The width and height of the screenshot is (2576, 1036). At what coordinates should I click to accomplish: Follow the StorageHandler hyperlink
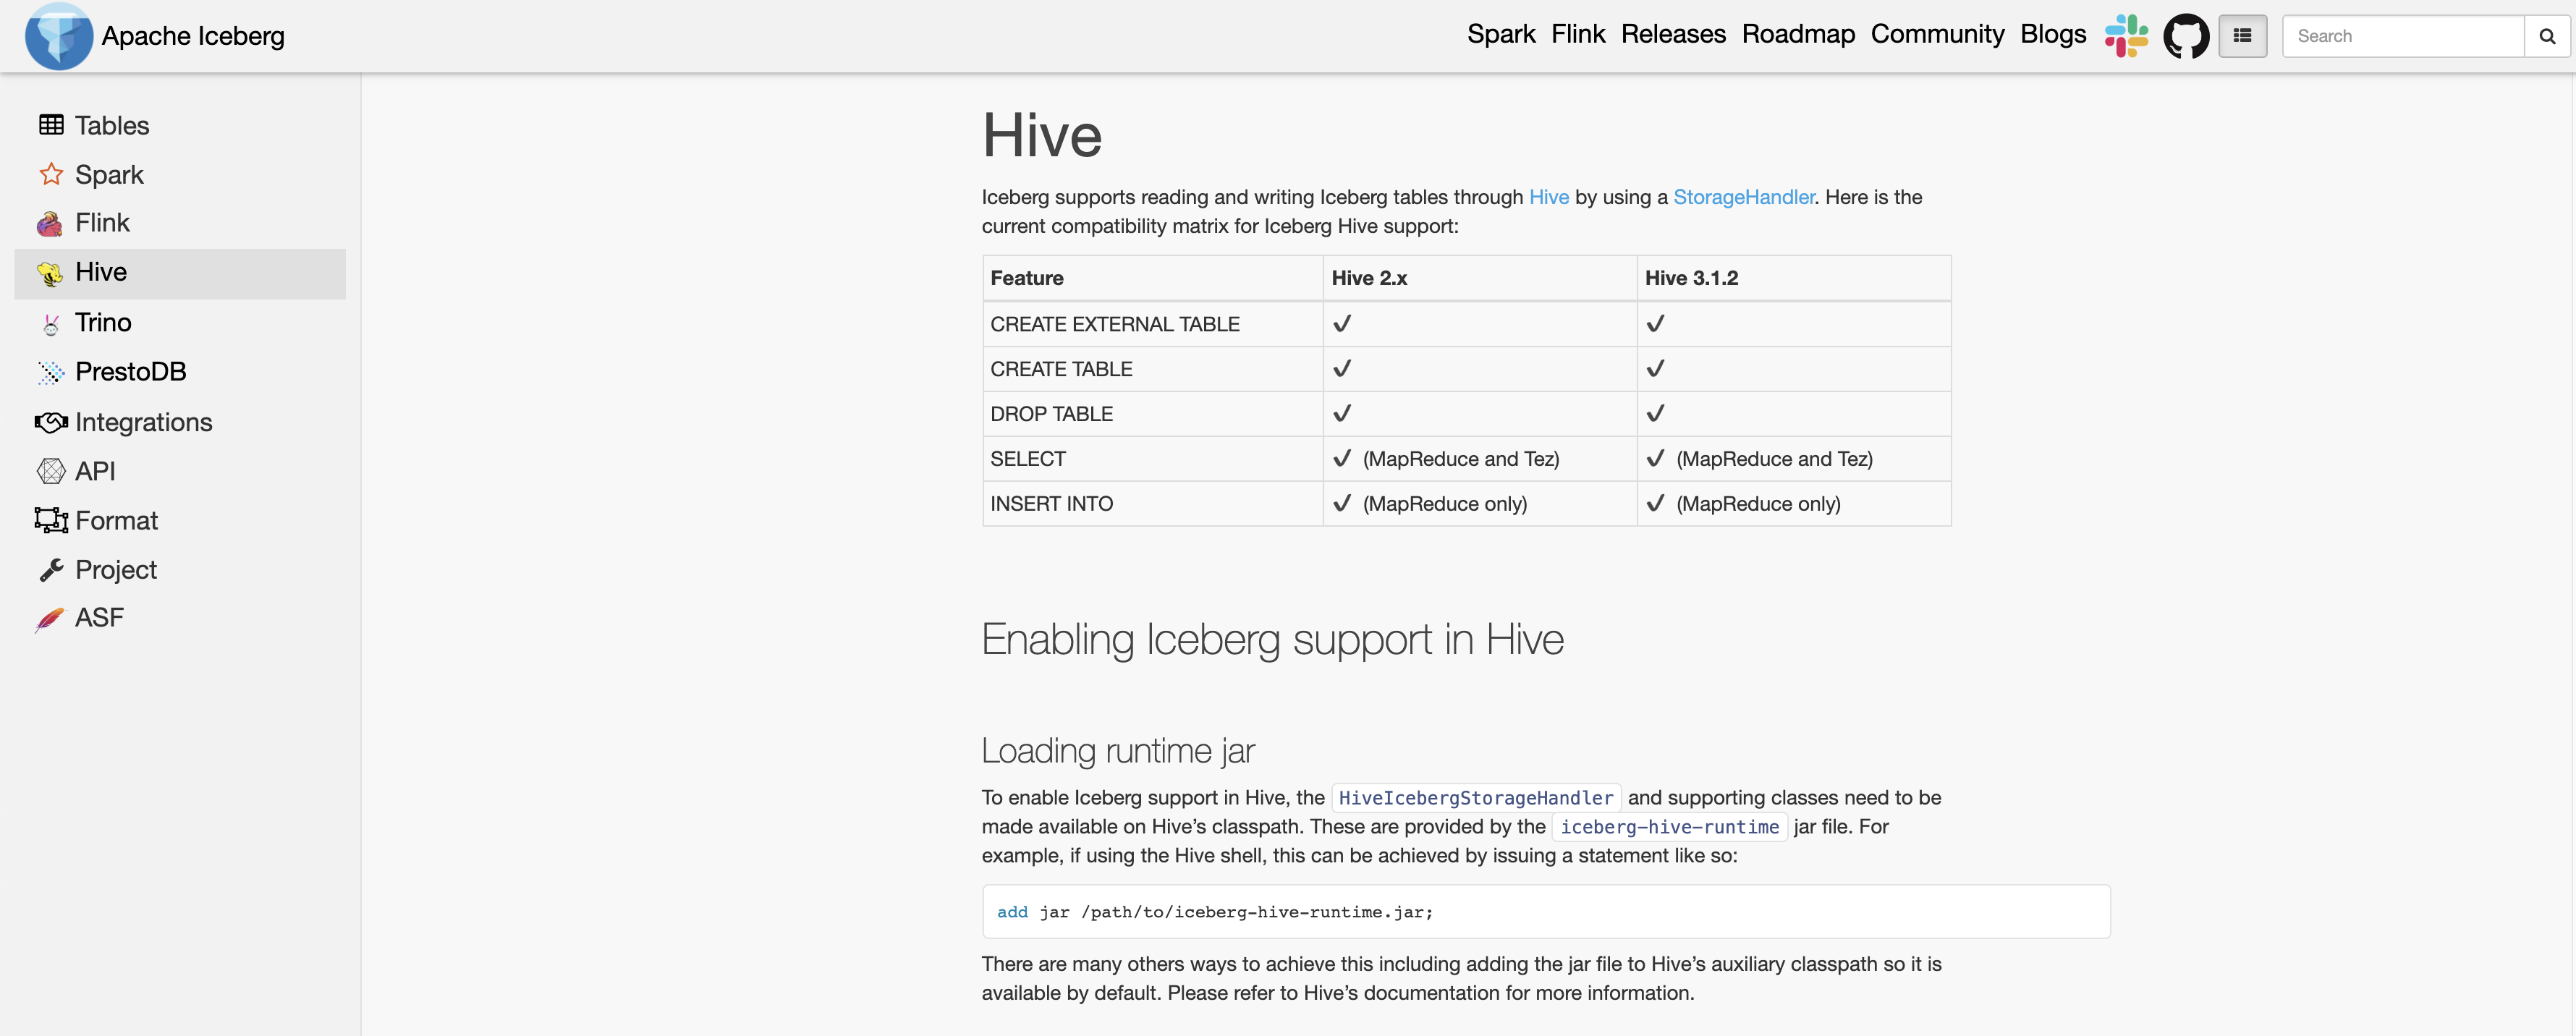[x=1743, y=197]
